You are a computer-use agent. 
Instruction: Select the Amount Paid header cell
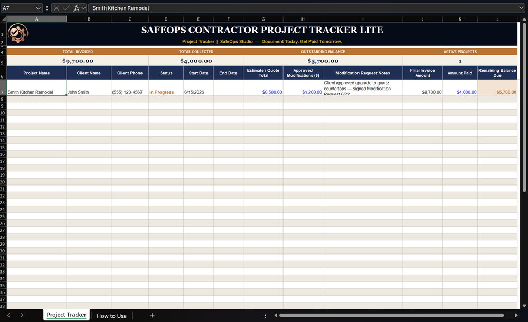(x=460, y=73)
